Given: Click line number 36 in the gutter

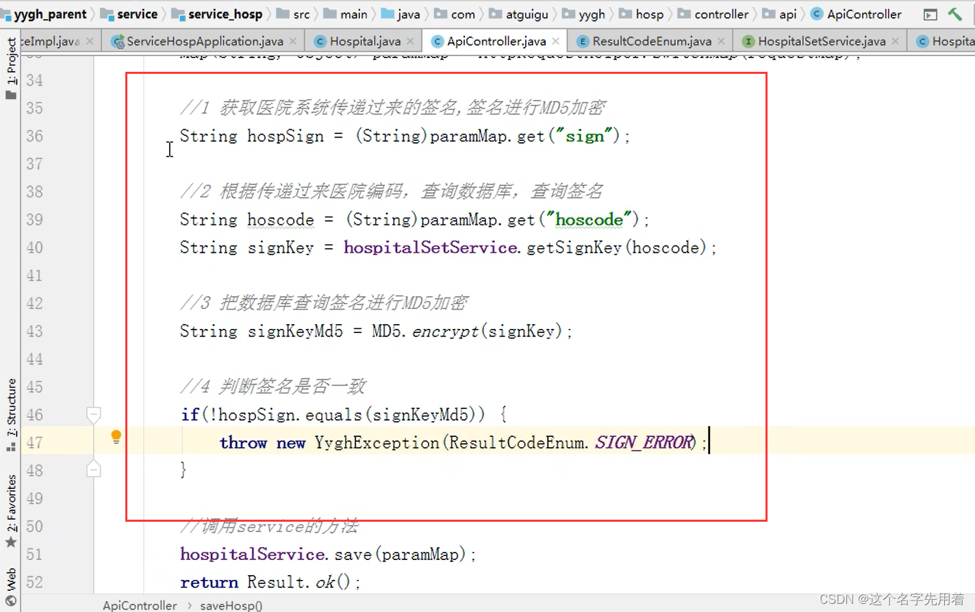Looking at the screenshot, I should tap(34, 136).
